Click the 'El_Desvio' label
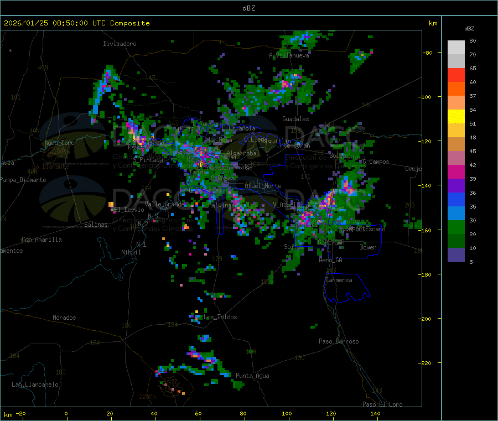The image size is (498, 421). click(x=129, y=210)
